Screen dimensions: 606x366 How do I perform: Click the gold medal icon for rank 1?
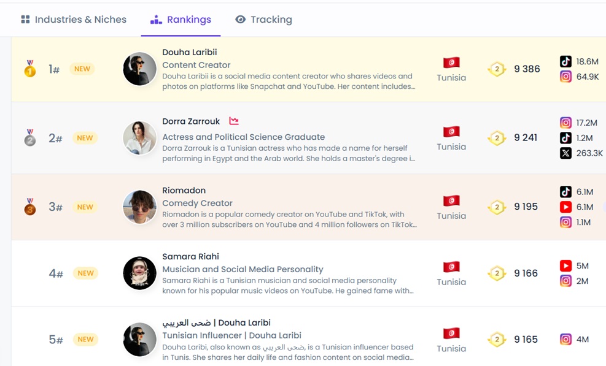coord(30,69)
